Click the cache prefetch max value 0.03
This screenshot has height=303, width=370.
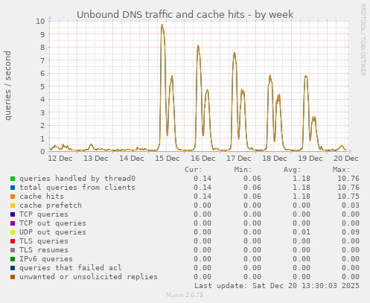coord(351,205)
